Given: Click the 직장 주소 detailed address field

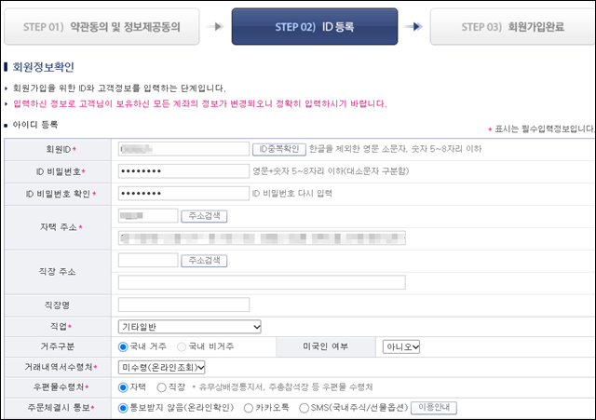Looking at the screenshot, I should click(x=262, y=282).
